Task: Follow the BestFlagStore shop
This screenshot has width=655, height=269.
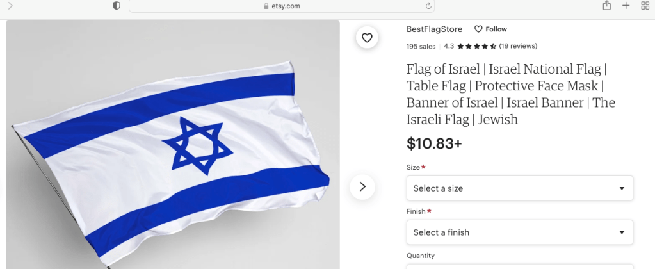Action: tap(490, 29)
